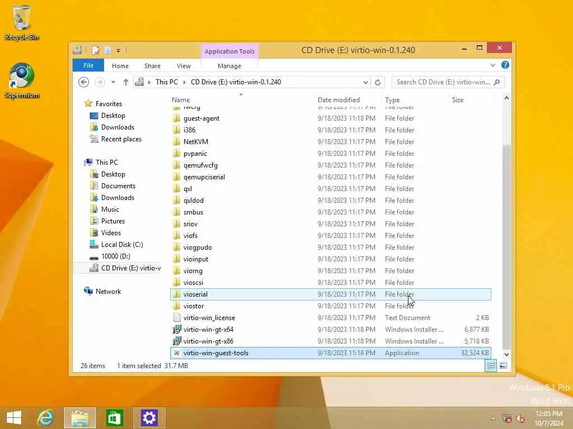This screenshot has height=429, width=573.
Task: Open the Manage ribbon tab
Action: coord(229,66)
